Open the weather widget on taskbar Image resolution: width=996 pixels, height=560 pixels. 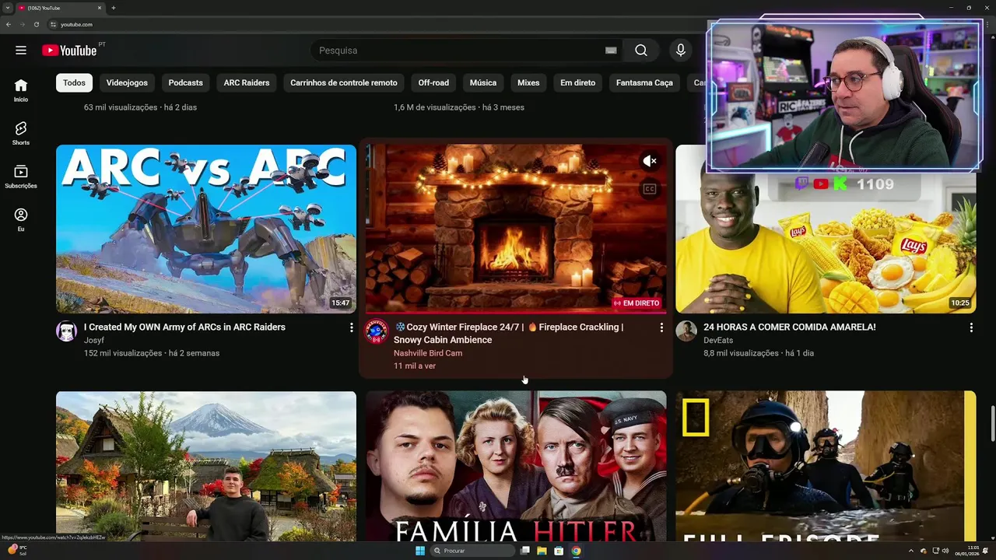(x=17, y=551)
